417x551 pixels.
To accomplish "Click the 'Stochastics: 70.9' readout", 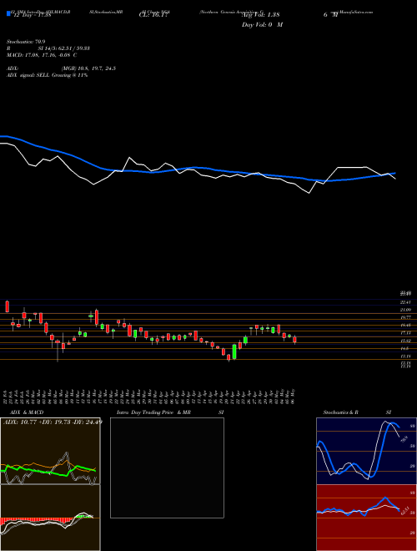I will click(x=26, y=42).
